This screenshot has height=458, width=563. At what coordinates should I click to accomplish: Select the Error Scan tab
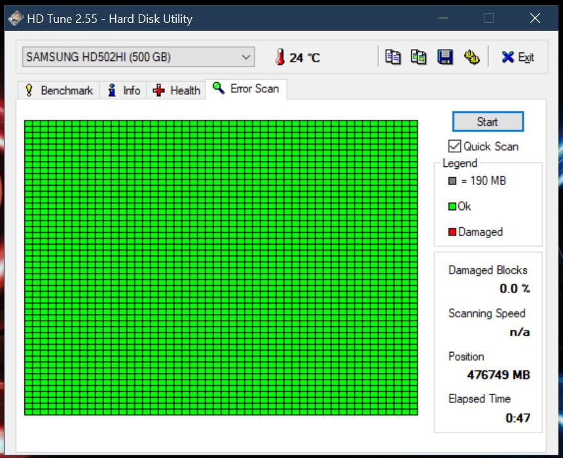(x=246, y=89)
